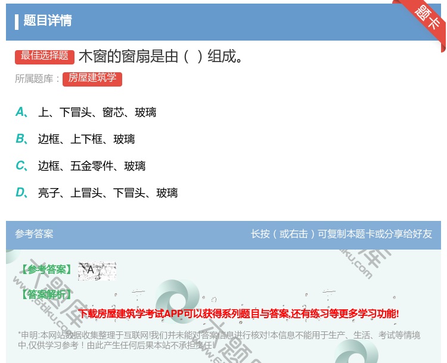
Task: Select option A 上、下冒头、窗芯、玻璃
Action: click(x=85, y=112)
